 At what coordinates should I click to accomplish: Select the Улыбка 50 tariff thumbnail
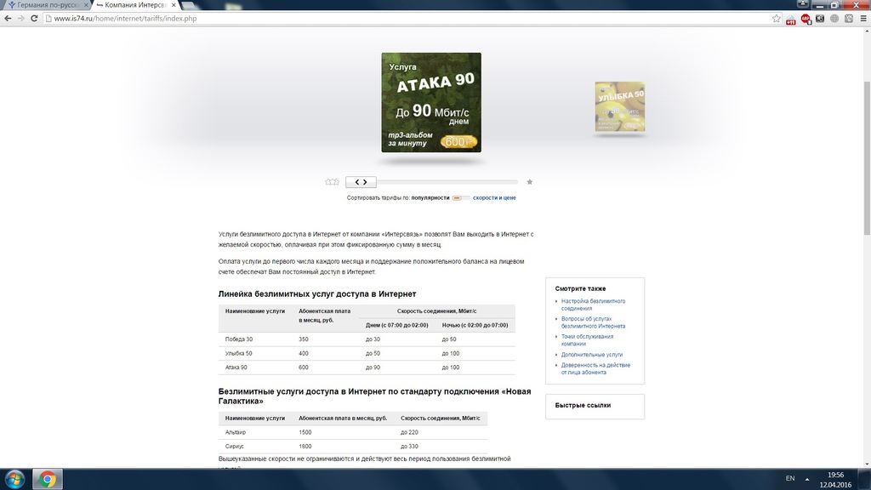[x=620, y=106]
